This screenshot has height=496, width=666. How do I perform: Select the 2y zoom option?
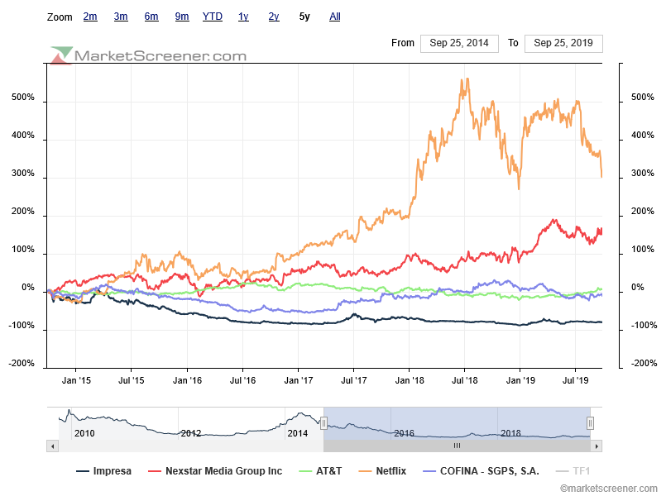click(x=274, y=17)
